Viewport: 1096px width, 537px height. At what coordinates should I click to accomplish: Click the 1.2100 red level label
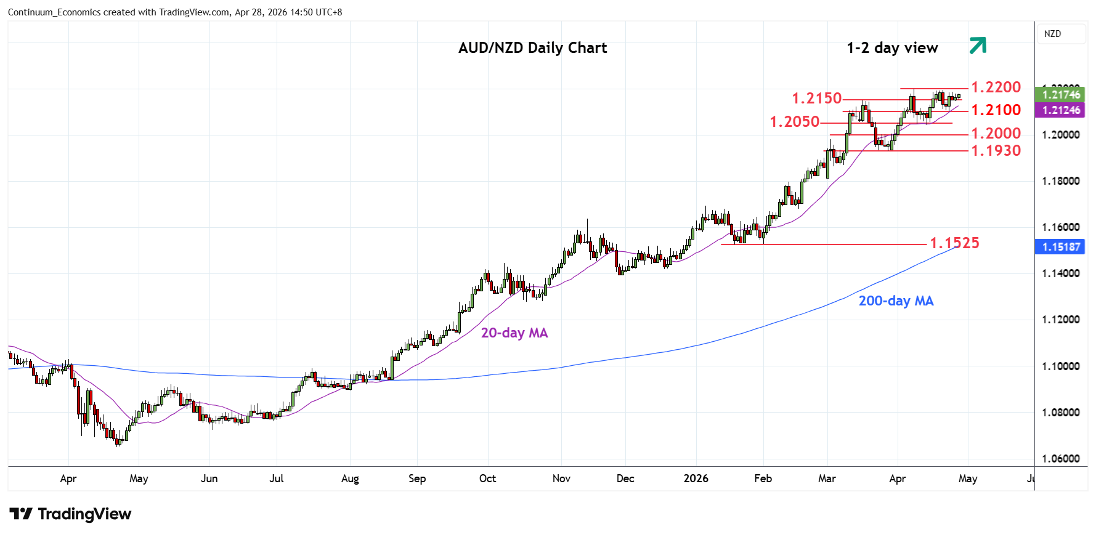[996, 110]
